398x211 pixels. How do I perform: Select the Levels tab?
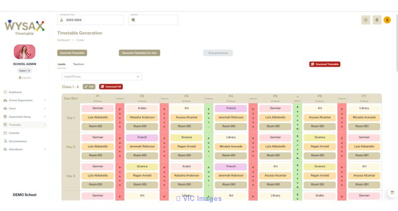point(62,64)
